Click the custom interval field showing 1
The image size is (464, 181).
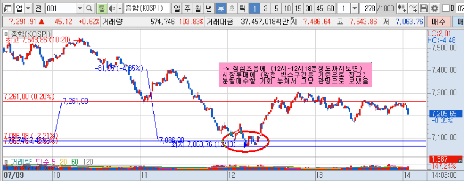tap(344, 8)
